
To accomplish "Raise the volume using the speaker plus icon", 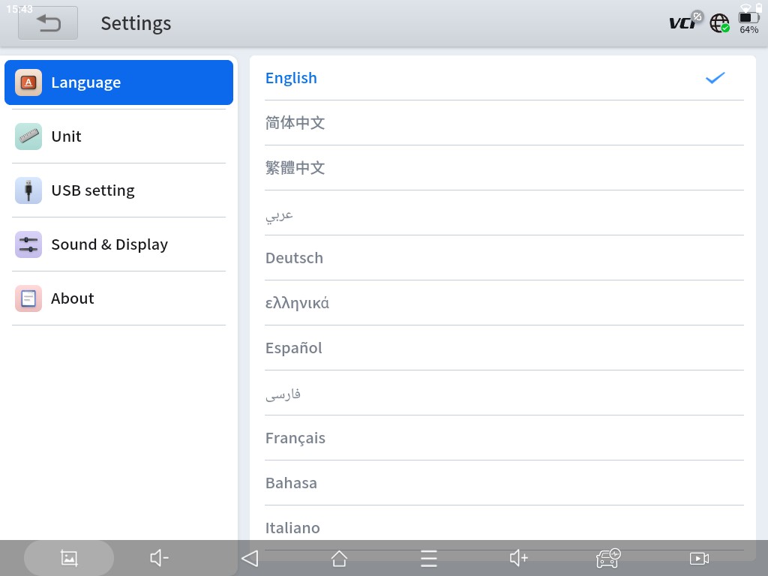I will pos(519,558).
